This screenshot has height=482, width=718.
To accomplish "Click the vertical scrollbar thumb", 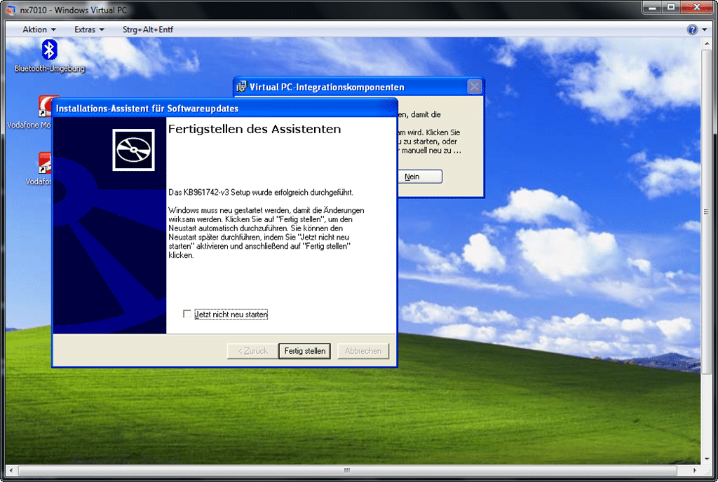I will click(x=706, y=212).
